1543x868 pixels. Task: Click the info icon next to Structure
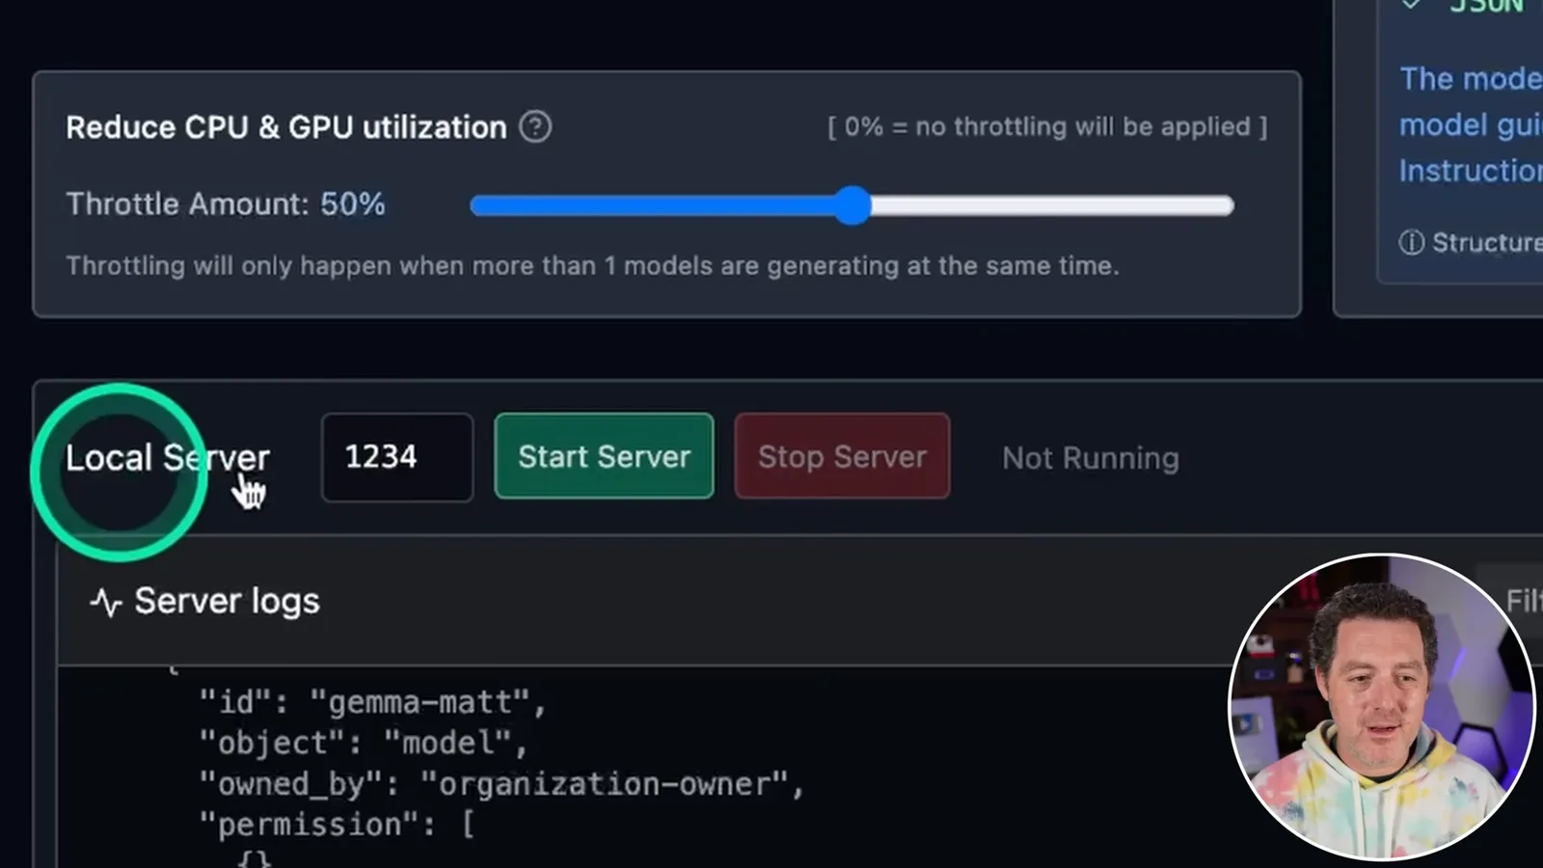1411,242
